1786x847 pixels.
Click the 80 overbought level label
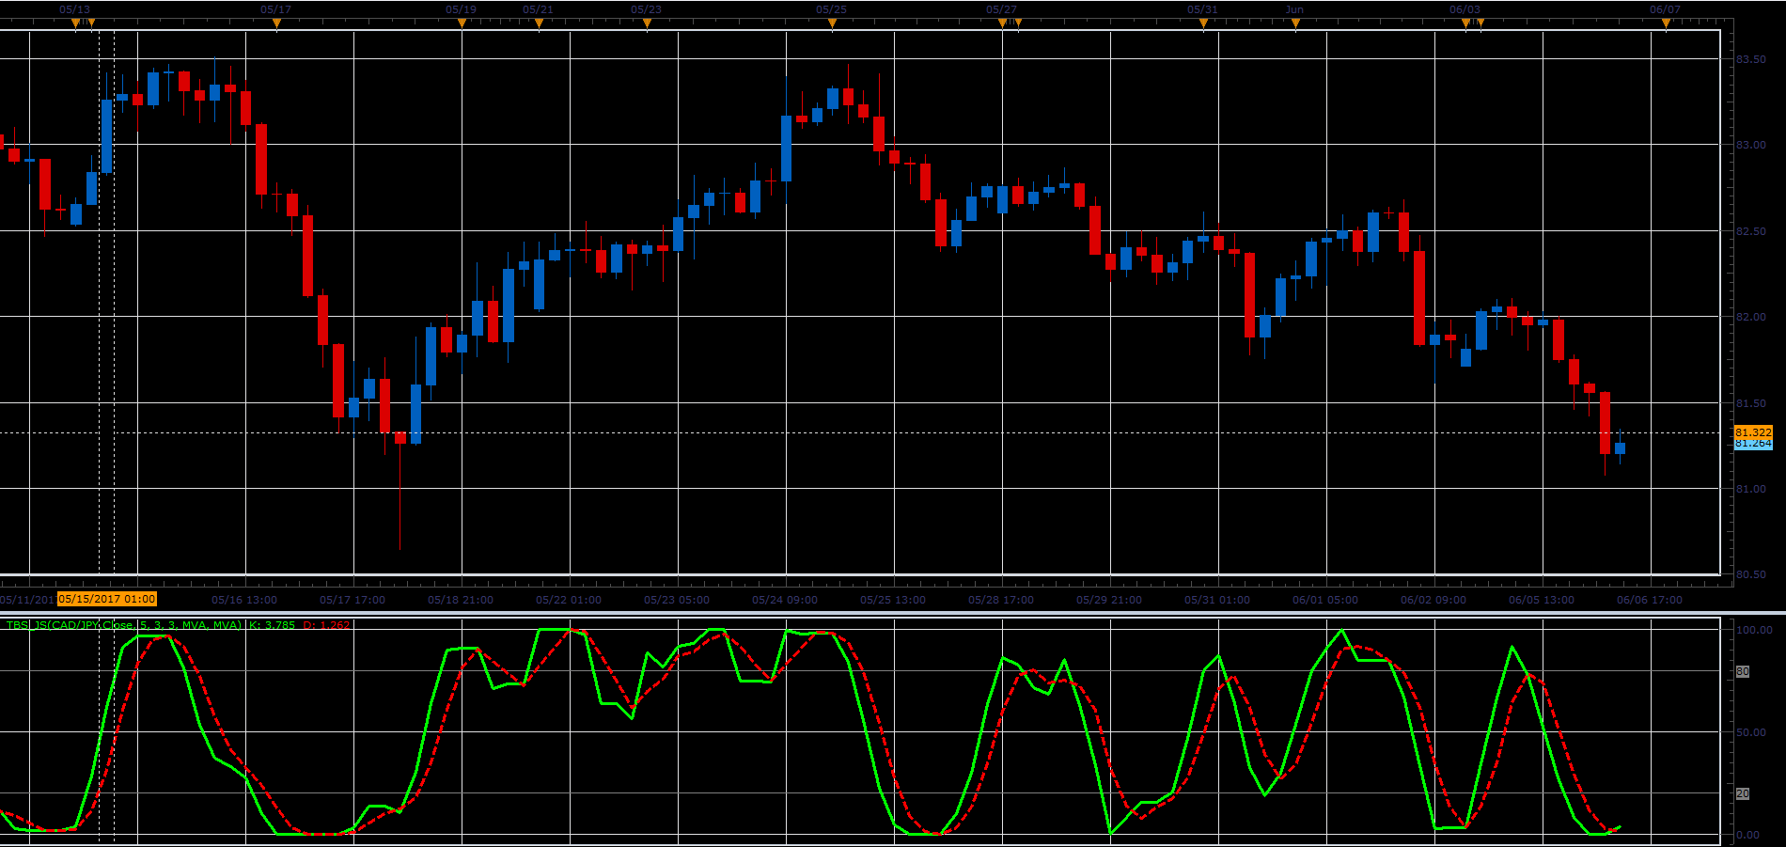coord(1742,671)
